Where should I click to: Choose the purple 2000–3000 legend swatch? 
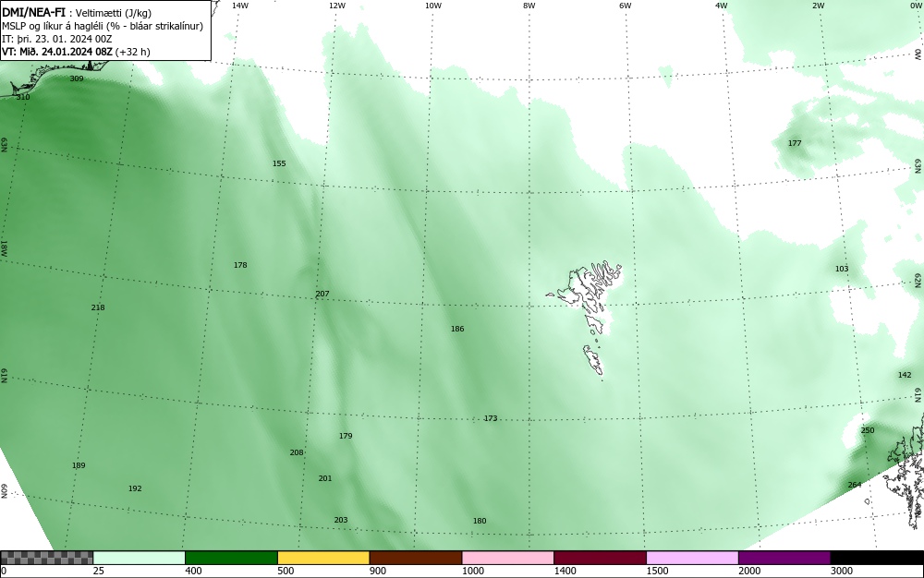click(784, 558)
